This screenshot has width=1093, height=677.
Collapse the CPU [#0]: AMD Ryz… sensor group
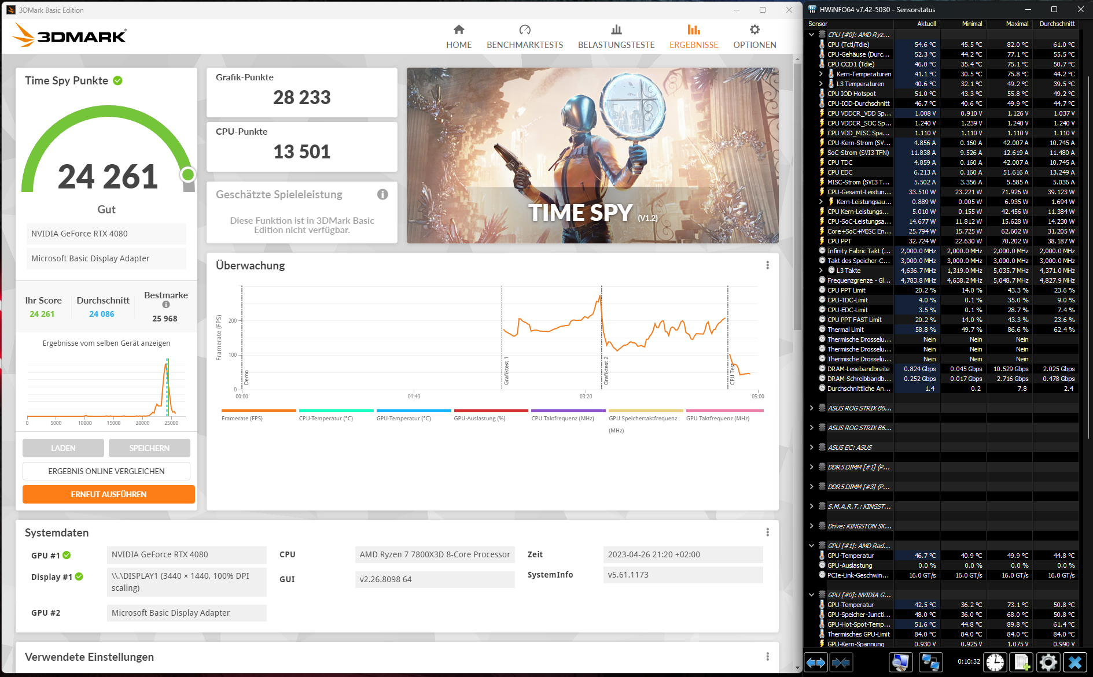(812, 35)
